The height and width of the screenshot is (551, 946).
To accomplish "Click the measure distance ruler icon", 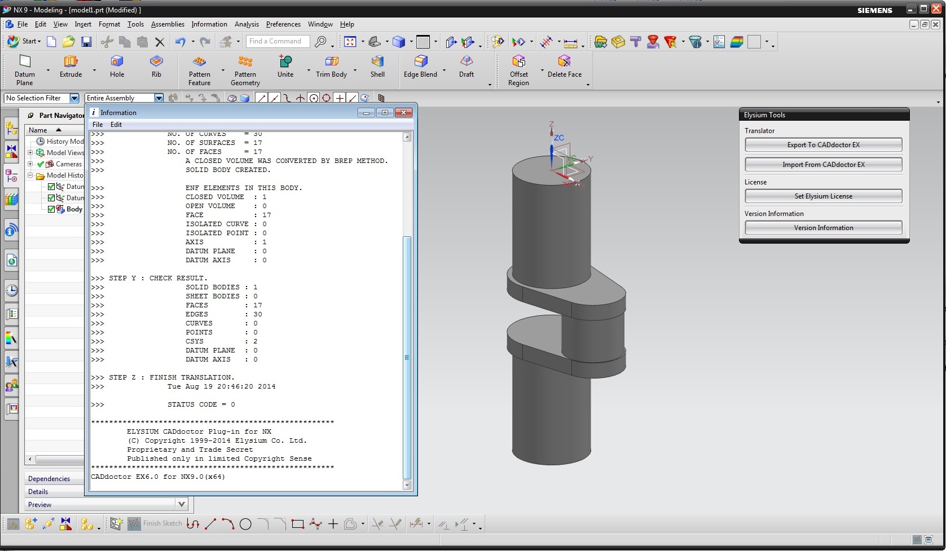I will click(570, 42).
